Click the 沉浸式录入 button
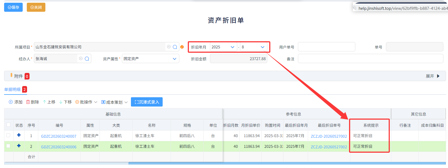 (147, 102)
